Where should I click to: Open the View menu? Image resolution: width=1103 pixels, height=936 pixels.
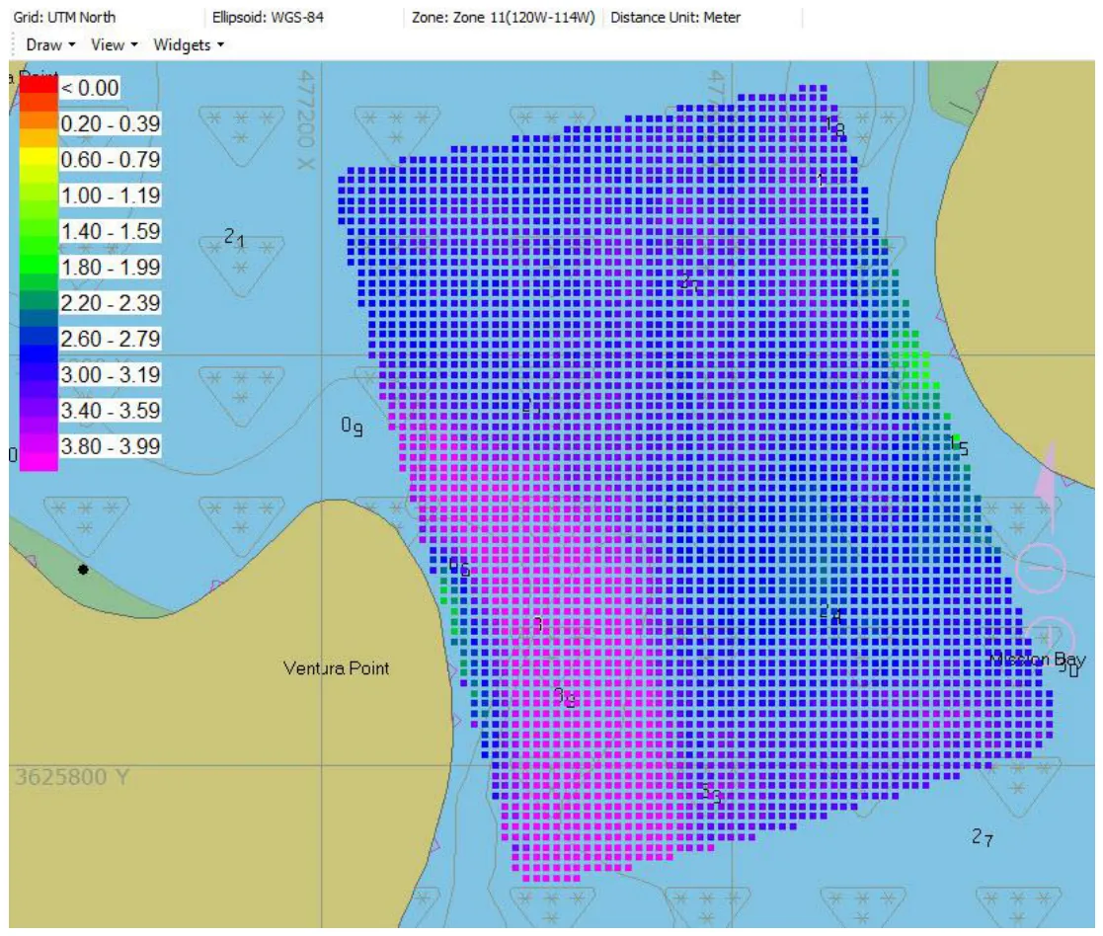click(114, 45)
